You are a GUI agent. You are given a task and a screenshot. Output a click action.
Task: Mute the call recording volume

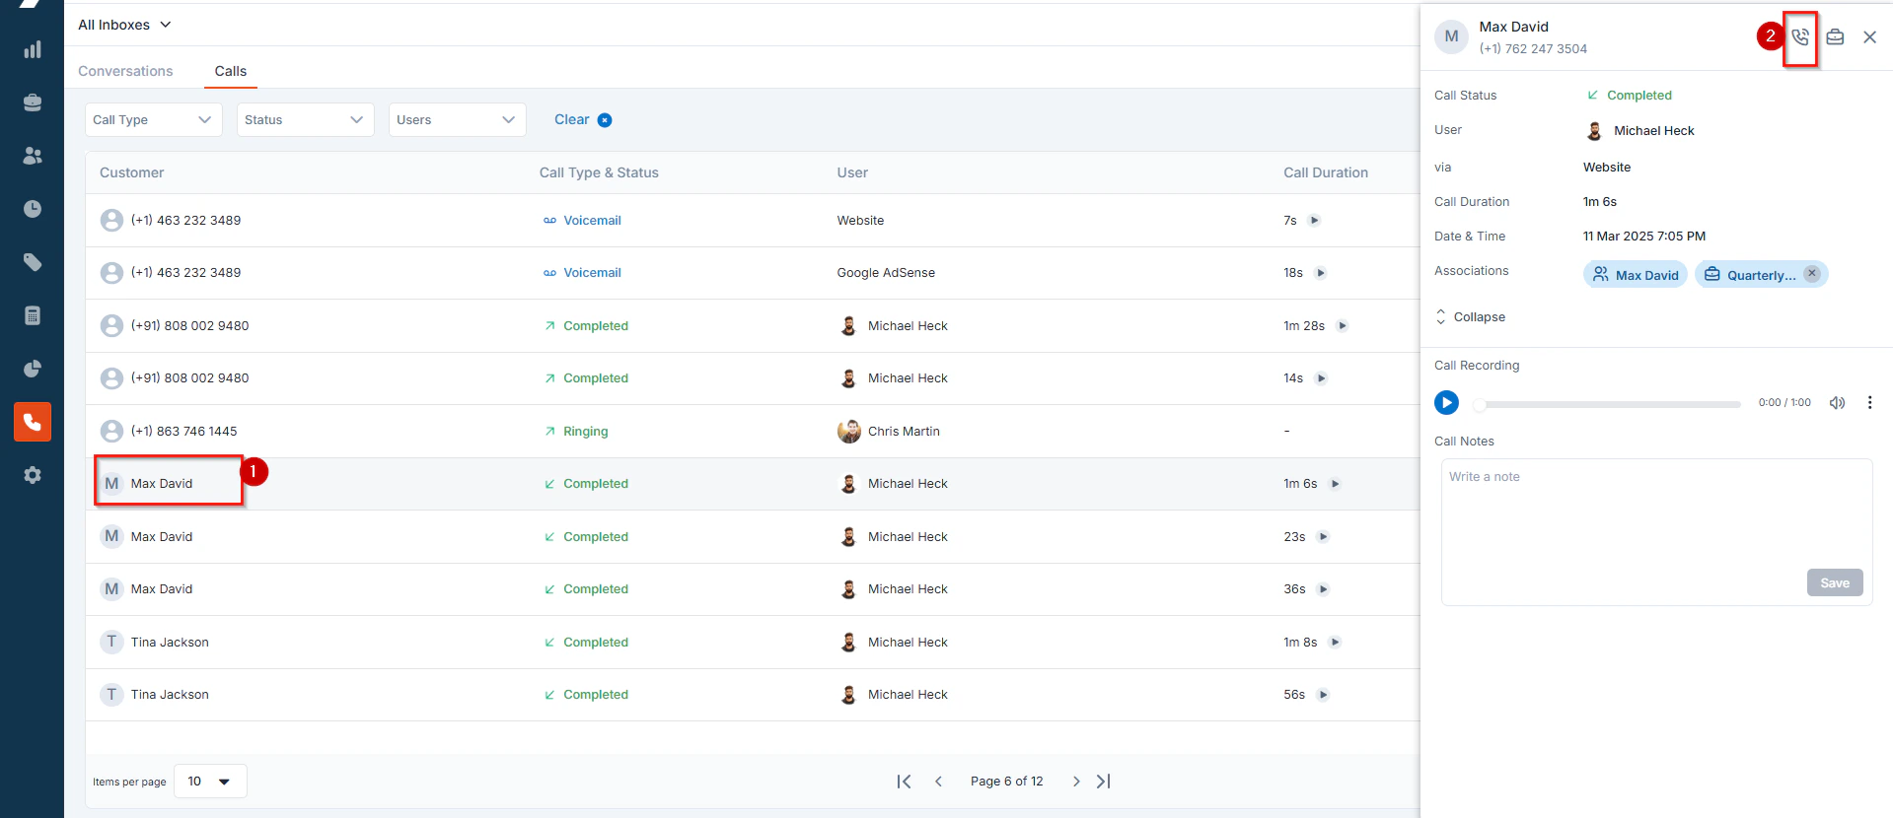pyautogui.click(x=1837, y=402)
